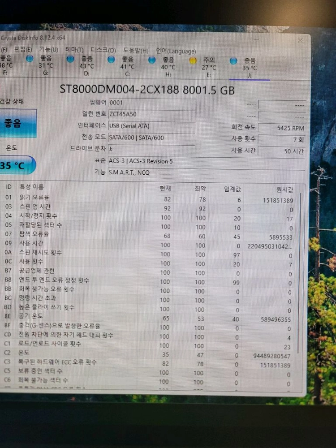Select the 07 탐색 오류율 row
This screenshot has height=448, width=336.
click(x=150, y=236)
